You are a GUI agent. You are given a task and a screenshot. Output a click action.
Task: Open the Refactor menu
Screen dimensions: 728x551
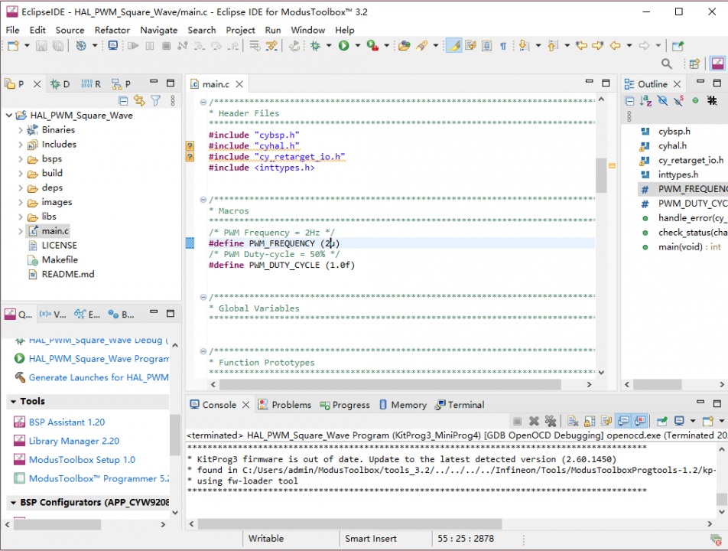click(112, 30)
